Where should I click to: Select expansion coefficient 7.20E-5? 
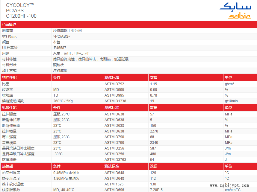(x=156, y=190)
